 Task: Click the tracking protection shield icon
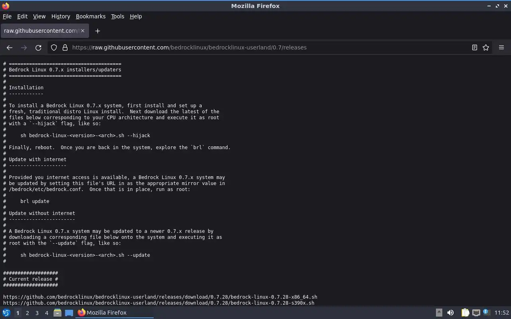pos(54,47)
